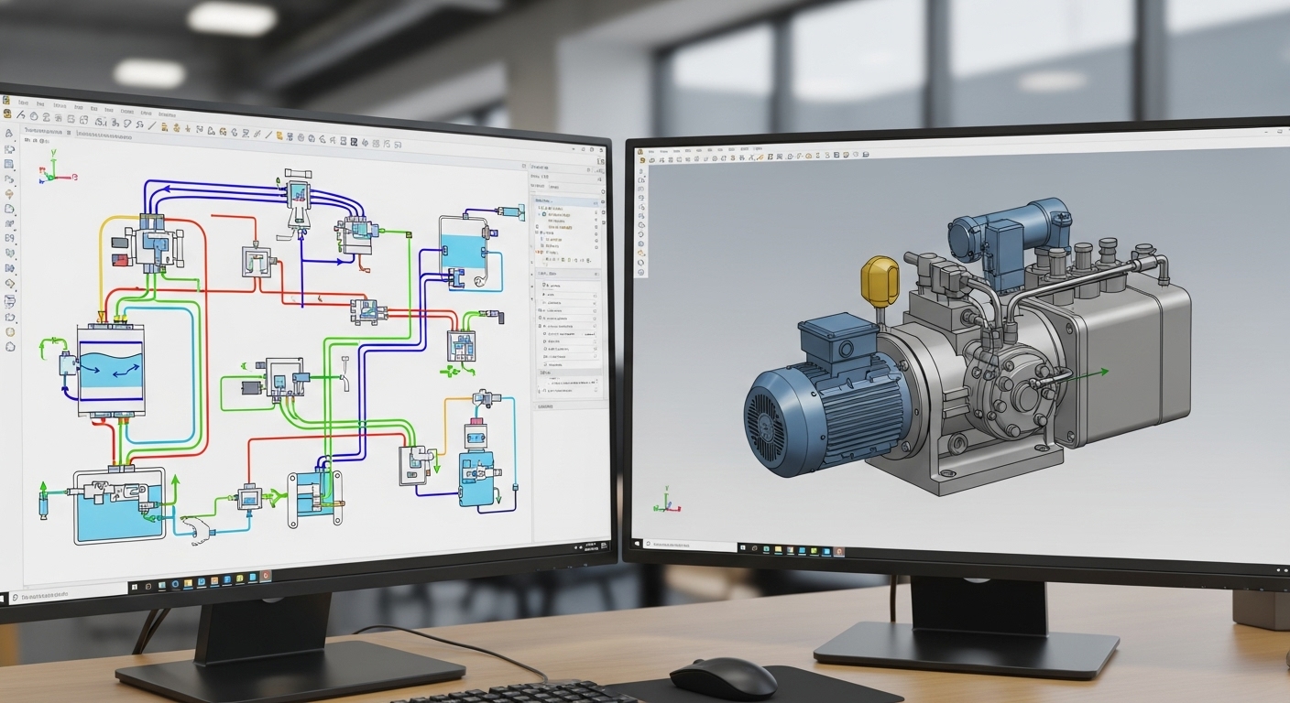This screenshot has height=703, width=1290.
Task: Click the Windows Start button on left monitor
Action: click(x=3, y=600)
